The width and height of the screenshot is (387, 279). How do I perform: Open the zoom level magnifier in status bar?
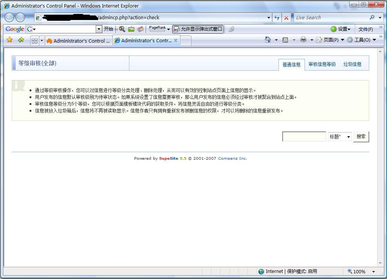pyautogui.click(x=350, y=271)
